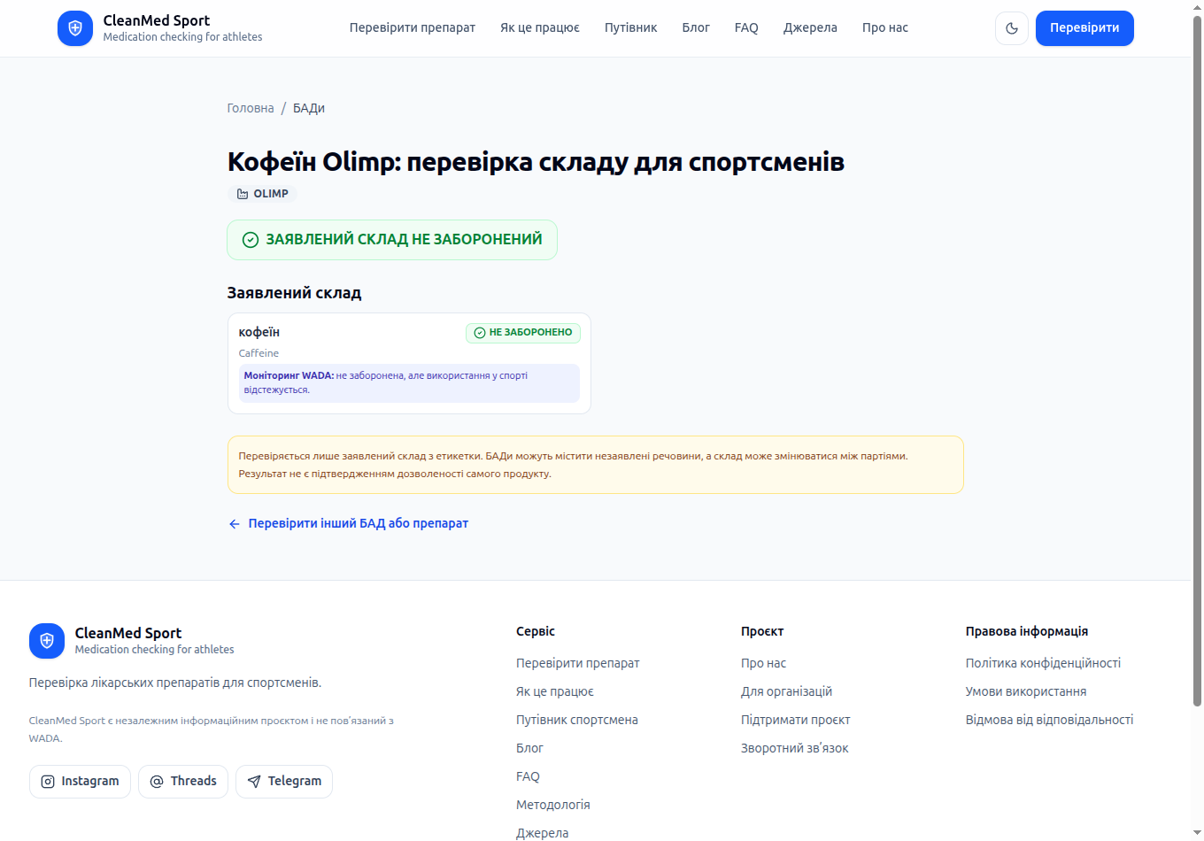Open Умови використання link
Image resolution: width=1204 pixels, height=841 pixels.
1026,691
